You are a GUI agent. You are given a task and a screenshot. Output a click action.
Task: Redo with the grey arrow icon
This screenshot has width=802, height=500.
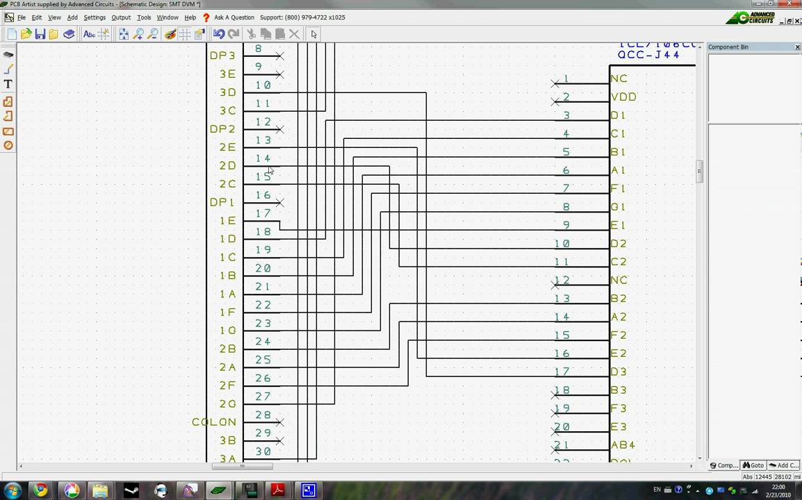tap(234, 34)
